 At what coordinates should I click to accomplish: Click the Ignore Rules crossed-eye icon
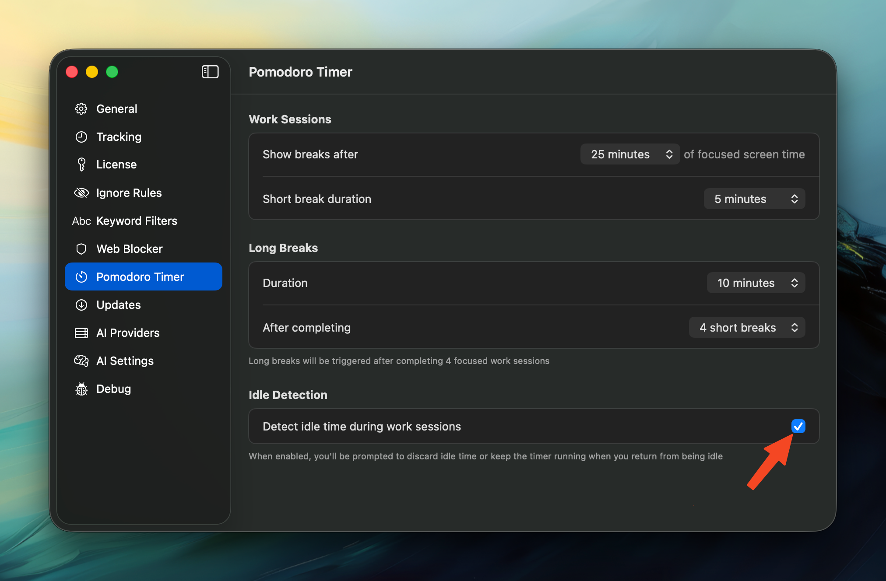click(81, 192)
